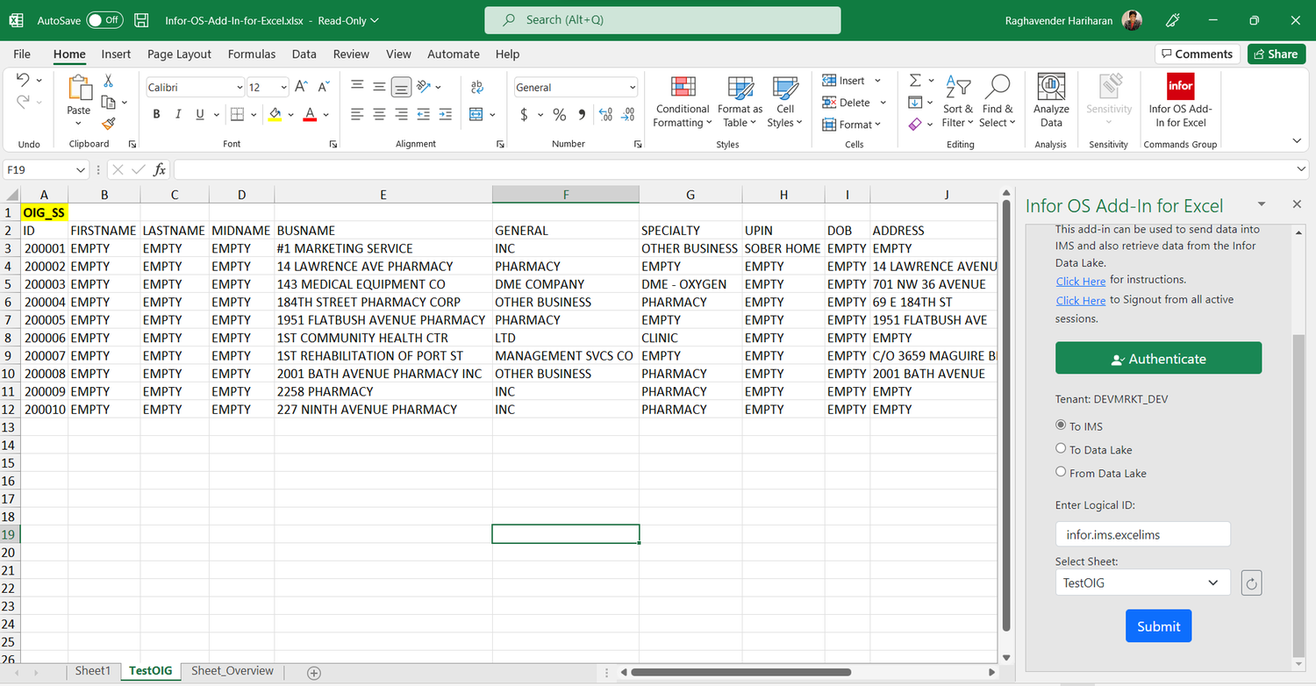Screen dimensions: 1316x686
Task: Toggle the Wrap Text button
Action: tap(477, 87)
